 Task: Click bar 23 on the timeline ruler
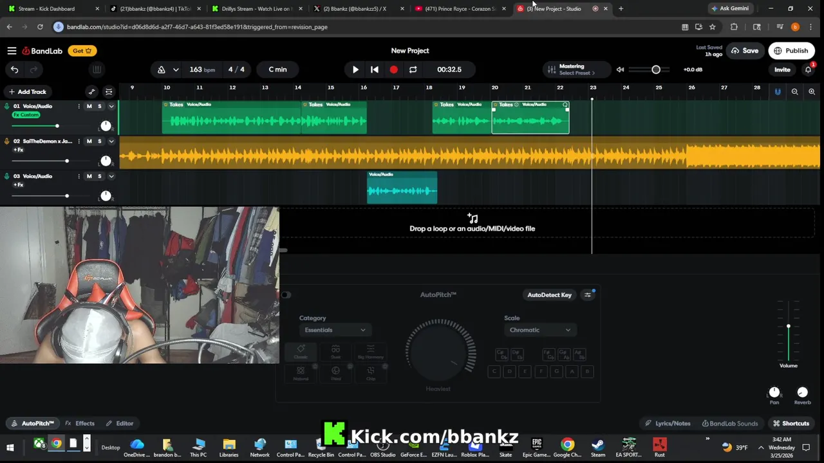click(593, 87)
